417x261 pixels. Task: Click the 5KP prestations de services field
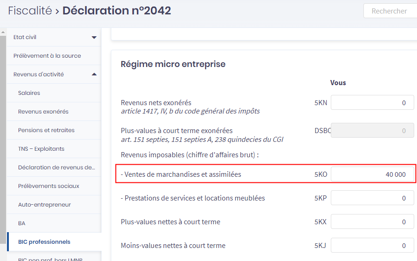(x=372, y=198)
